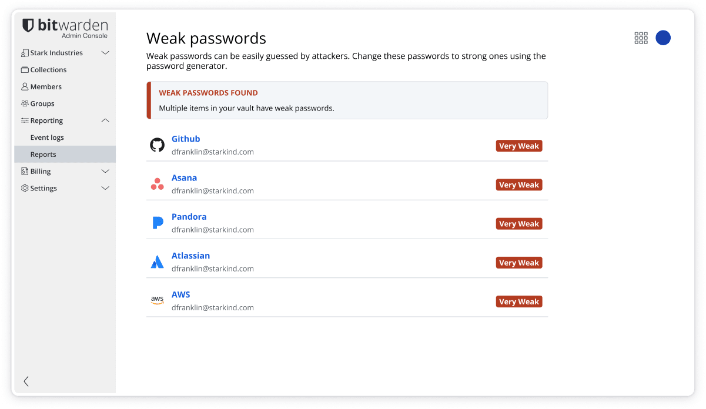
Task: Click the Bitwarden shield logo
Action: coord(28,26)
